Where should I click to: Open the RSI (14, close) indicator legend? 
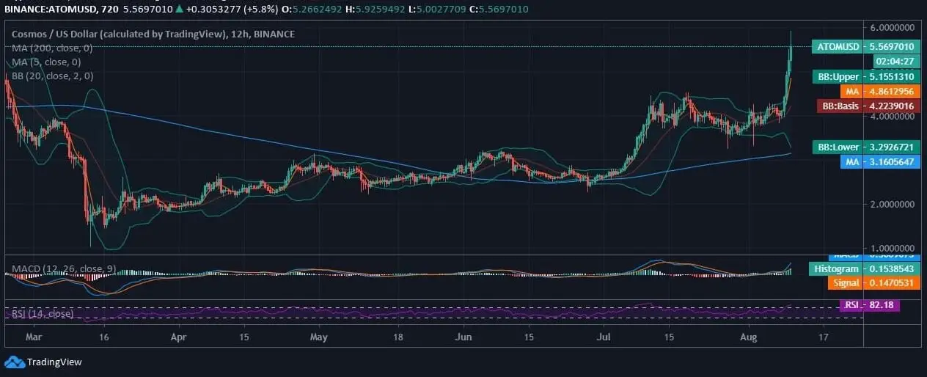(x=41, y=314)
